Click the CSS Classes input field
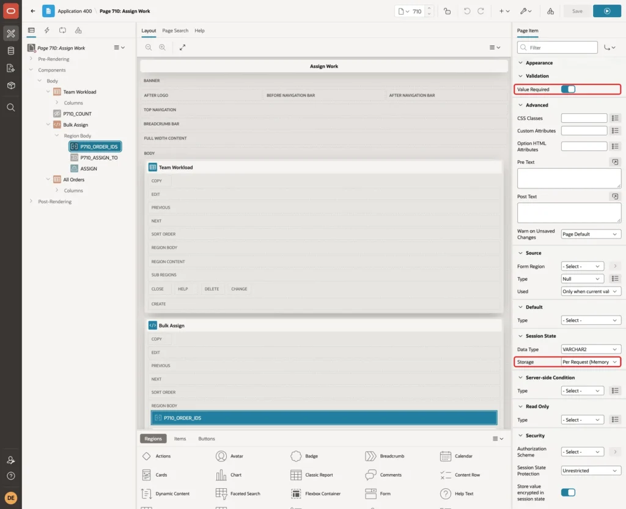This screenshot has height=509, width=626. (x=584, y=118)
